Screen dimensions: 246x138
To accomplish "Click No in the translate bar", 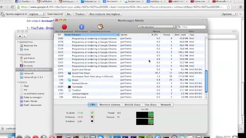I will pos(68,14).
